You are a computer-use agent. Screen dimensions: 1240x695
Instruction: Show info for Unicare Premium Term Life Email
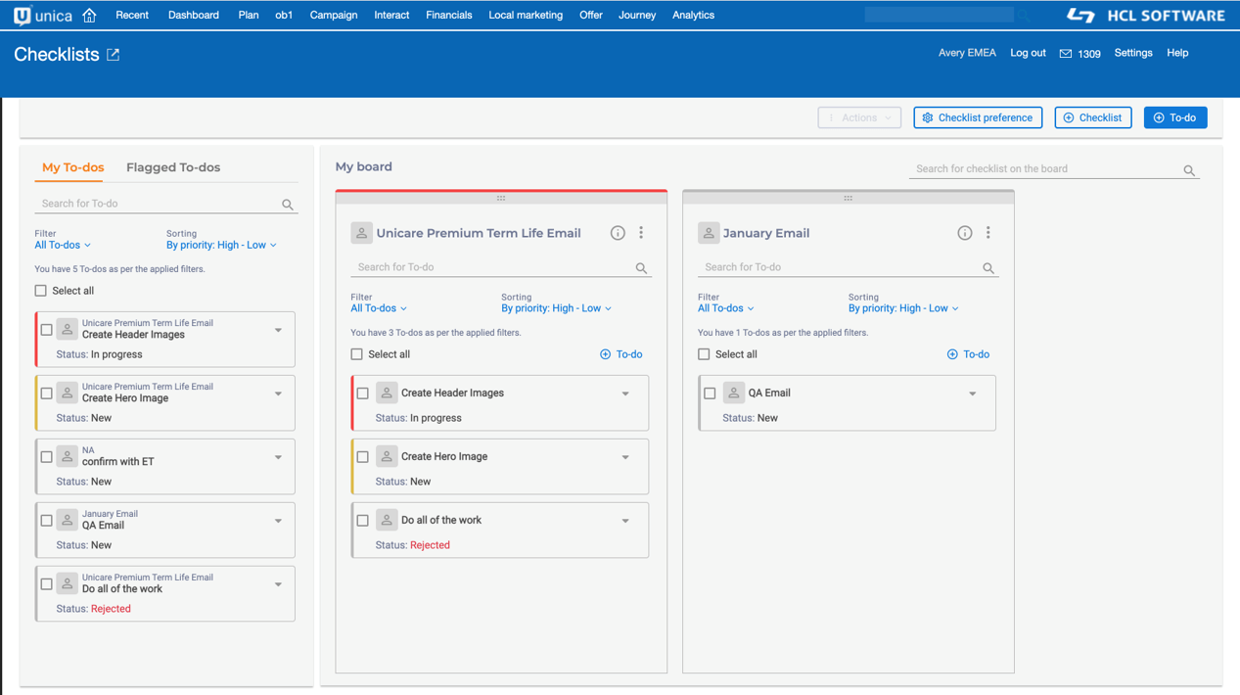618,233
